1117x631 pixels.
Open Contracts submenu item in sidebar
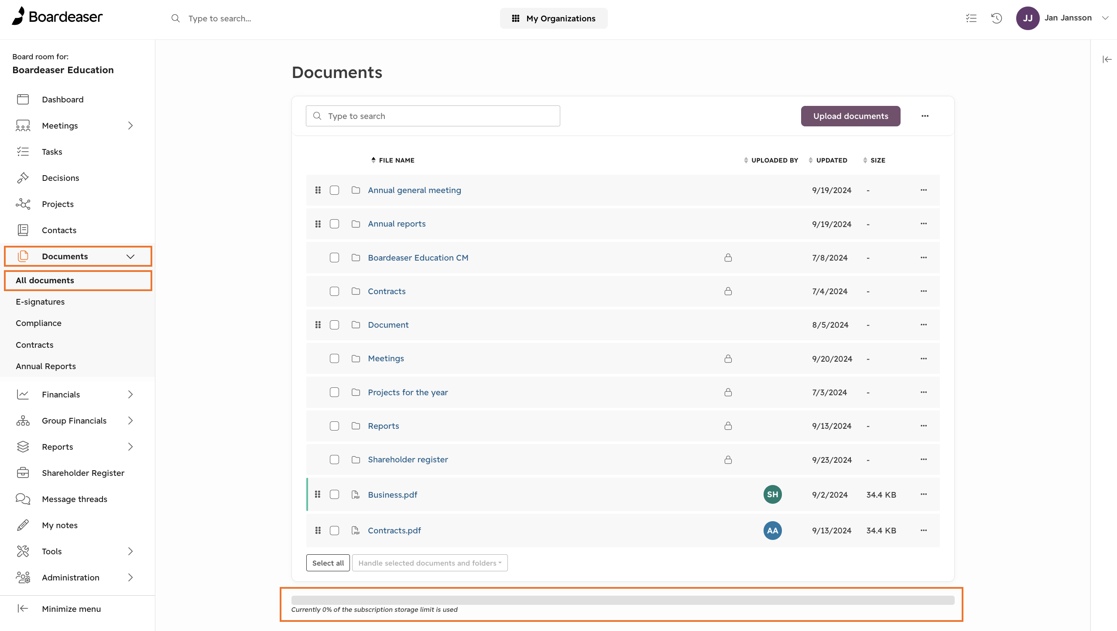pyautogui.click(x=34, y=345)
